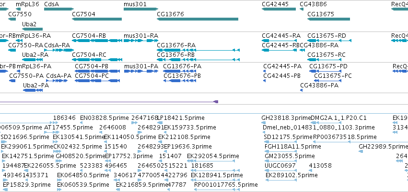Click the CG7504-PC protein feature
408x192 pixels.
pos(97,81)
